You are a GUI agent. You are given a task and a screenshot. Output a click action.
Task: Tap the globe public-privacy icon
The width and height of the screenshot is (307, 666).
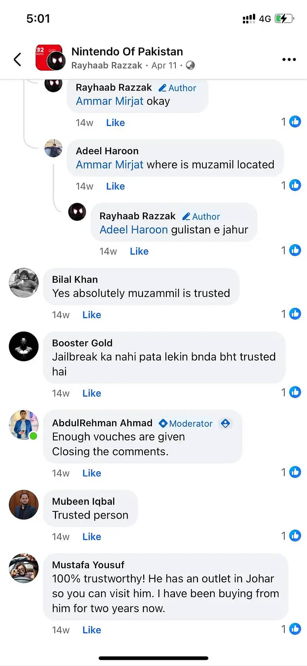190,65
